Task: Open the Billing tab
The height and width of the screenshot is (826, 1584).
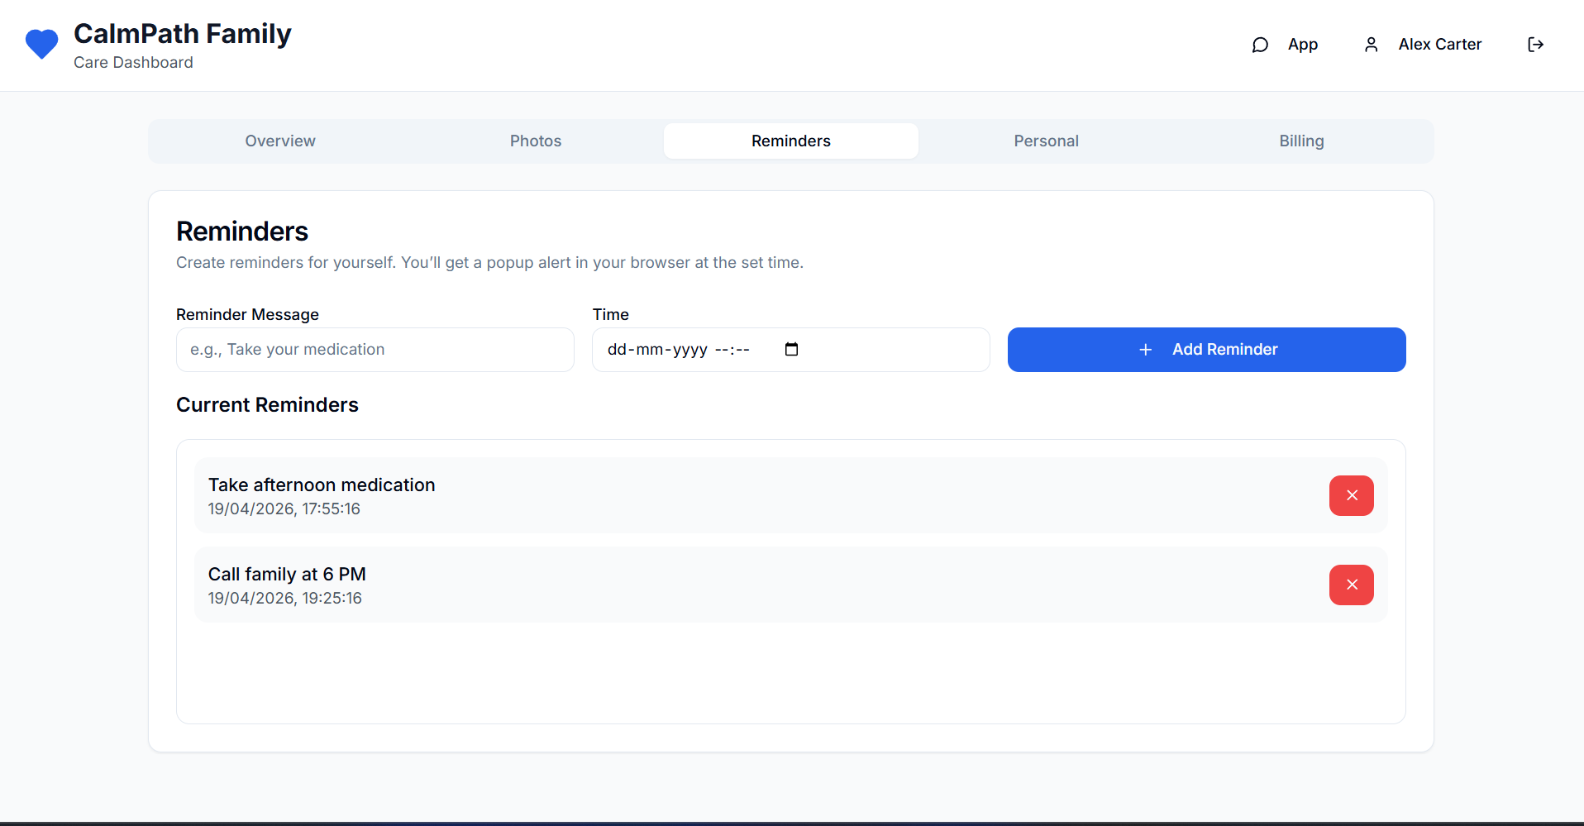Action: (1300, 141)
